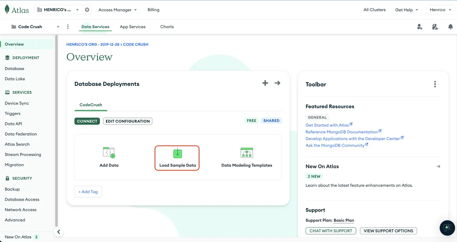Click the Basic Plan support plan link
The image size is (457, 242).
click(x=344, y=220)
